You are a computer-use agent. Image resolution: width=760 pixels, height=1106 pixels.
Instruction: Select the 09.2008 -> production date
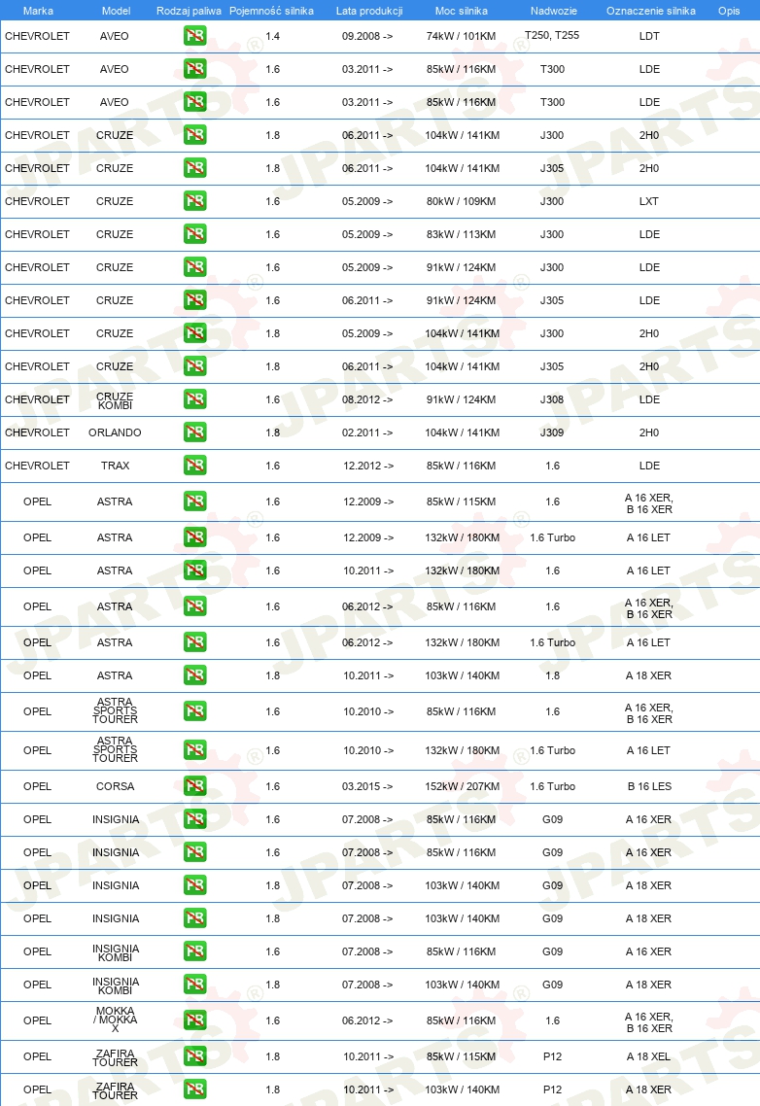click(x=367, y=36)
